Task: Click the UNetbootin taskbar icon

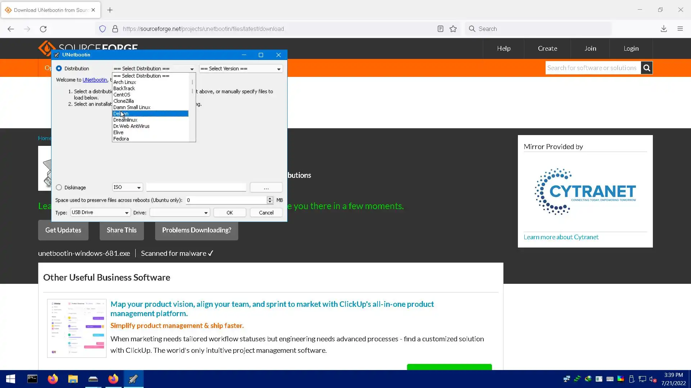Action: (x=134, y=379)
